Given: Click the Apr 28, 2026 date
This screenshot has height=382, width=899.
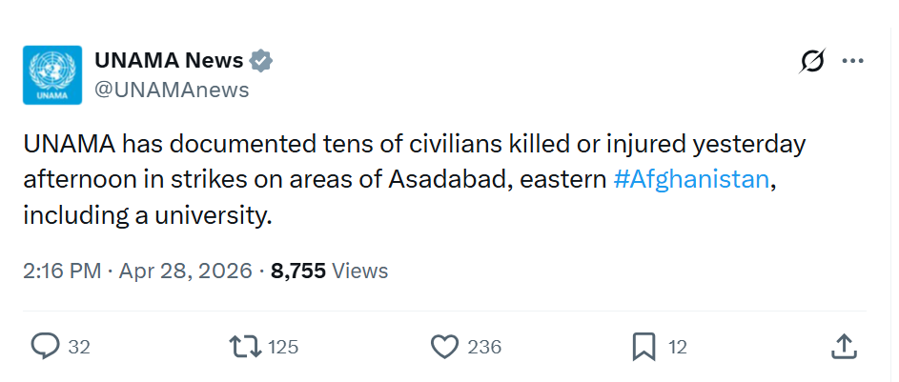Looking at the screenshot, I should pos(187,271).
